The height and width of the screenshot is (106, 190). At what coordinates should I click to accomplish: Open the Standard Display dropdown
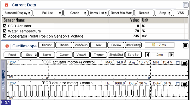17,13
